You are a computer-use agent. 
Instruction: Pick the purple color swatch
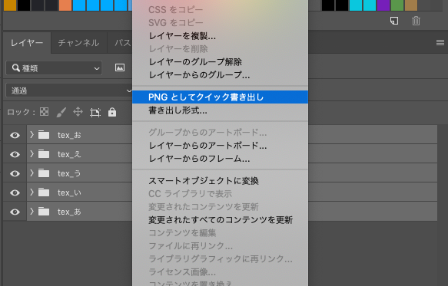pyautogui.click(x=383, y=5)
